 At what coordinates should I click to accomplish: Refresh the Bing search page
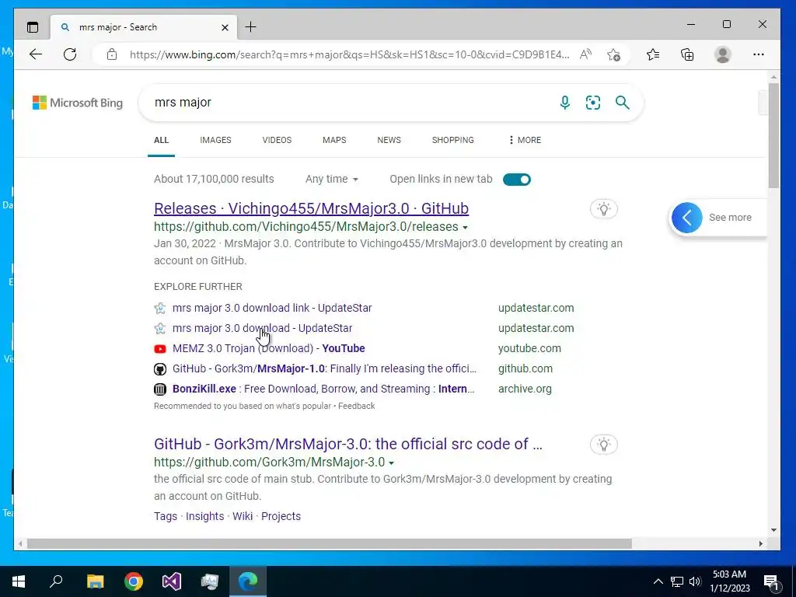pyautogui.click(x=70, y=54)
